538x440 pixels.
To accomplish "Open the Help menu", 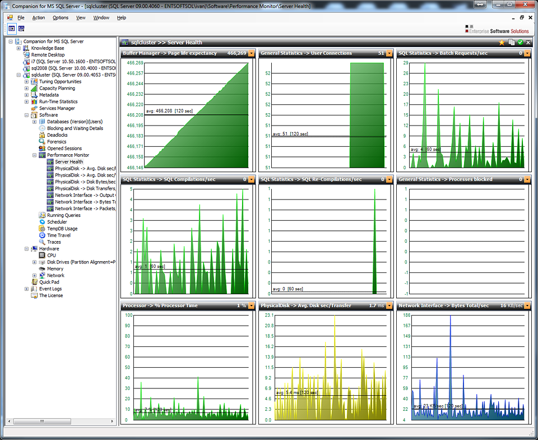I will pyautogui.click(x=122, y=17).
